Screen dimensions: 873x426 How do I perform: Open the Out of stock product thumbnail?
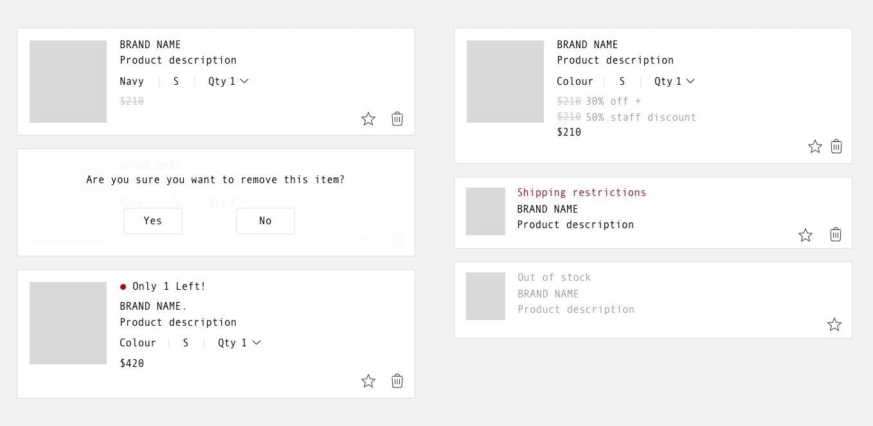point(485,296)
